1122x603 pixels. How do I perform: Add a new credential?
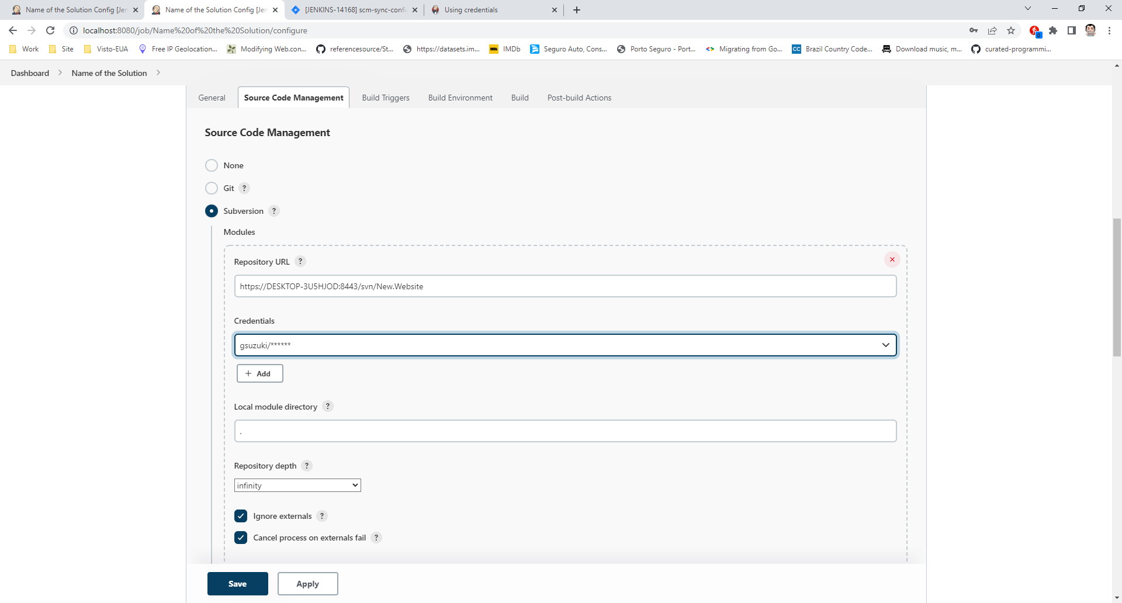pos(260,373)
